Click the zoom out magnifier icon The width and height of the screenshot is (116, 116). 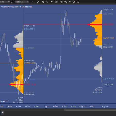[x=47, y=2]
